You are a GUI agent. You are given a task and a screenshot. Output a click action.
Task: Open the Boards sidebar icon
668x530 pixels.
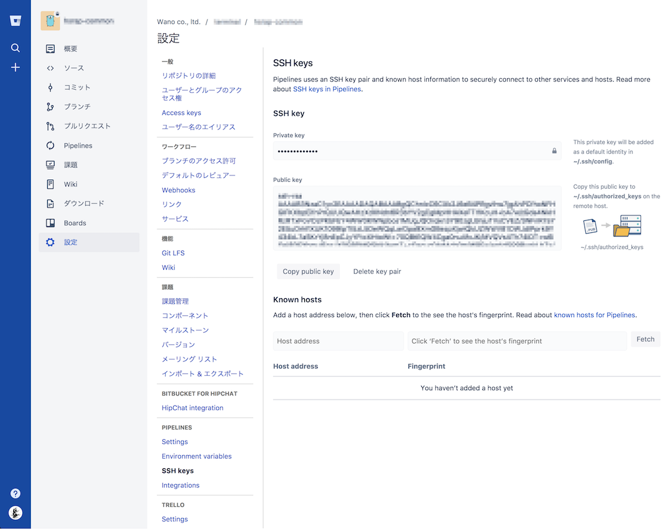(x=71, y=223)
